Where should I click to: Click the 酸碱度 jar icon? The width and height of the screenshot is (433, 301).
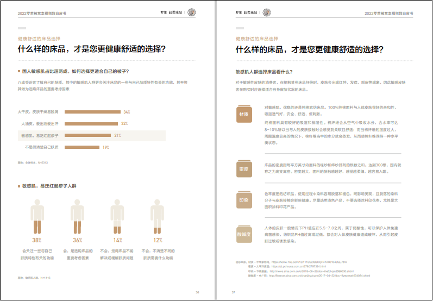coord(244,234)
